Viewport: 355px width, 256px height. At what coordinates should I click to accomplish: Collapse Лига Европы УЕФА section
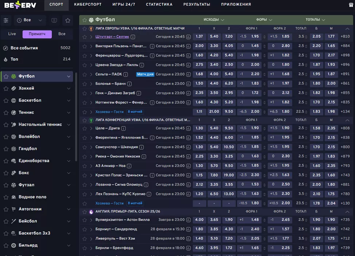pos(347,28)
